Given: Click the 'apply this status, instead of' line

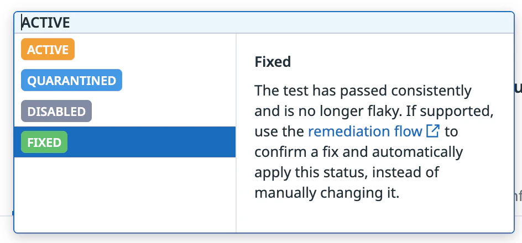Looking at the screenshot, I should tap(347, 172).
